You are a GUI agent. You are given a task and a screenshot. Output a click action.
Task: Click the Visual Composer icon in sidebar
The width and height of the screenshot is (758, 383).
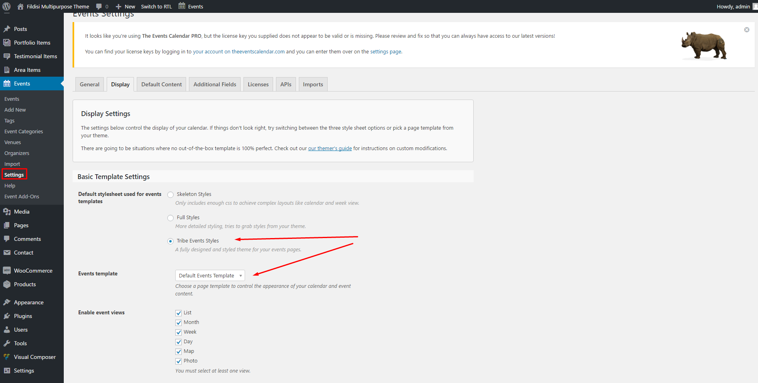pos(7,357)
